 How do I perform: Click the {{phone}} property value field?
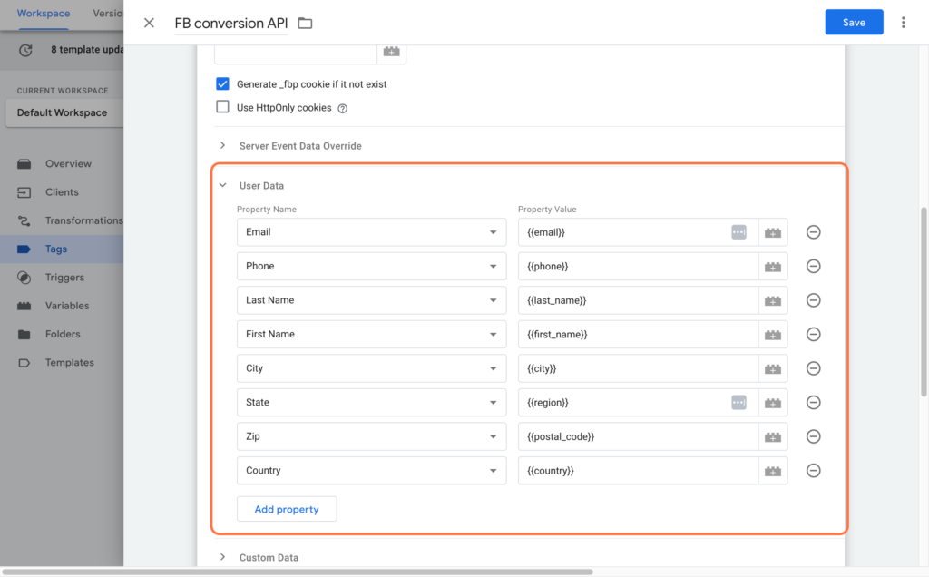click(x=638, y=266)
